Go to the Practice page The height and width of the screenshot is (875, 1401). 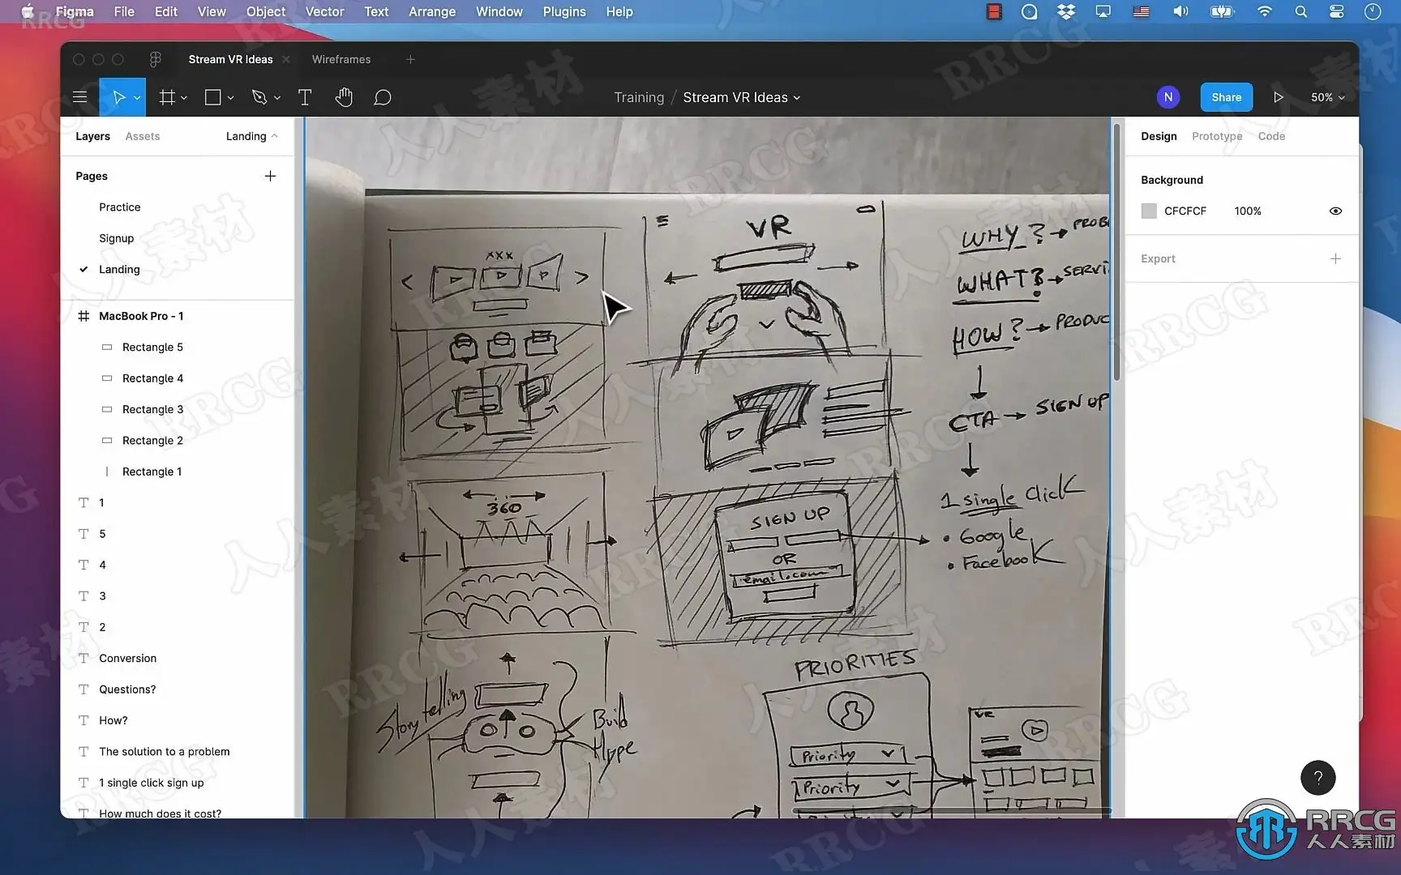pyautogui.click(x=120, y=207)
